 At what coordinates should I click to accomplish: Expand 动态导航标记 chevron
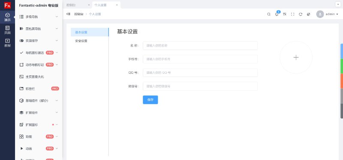[57, 65]
